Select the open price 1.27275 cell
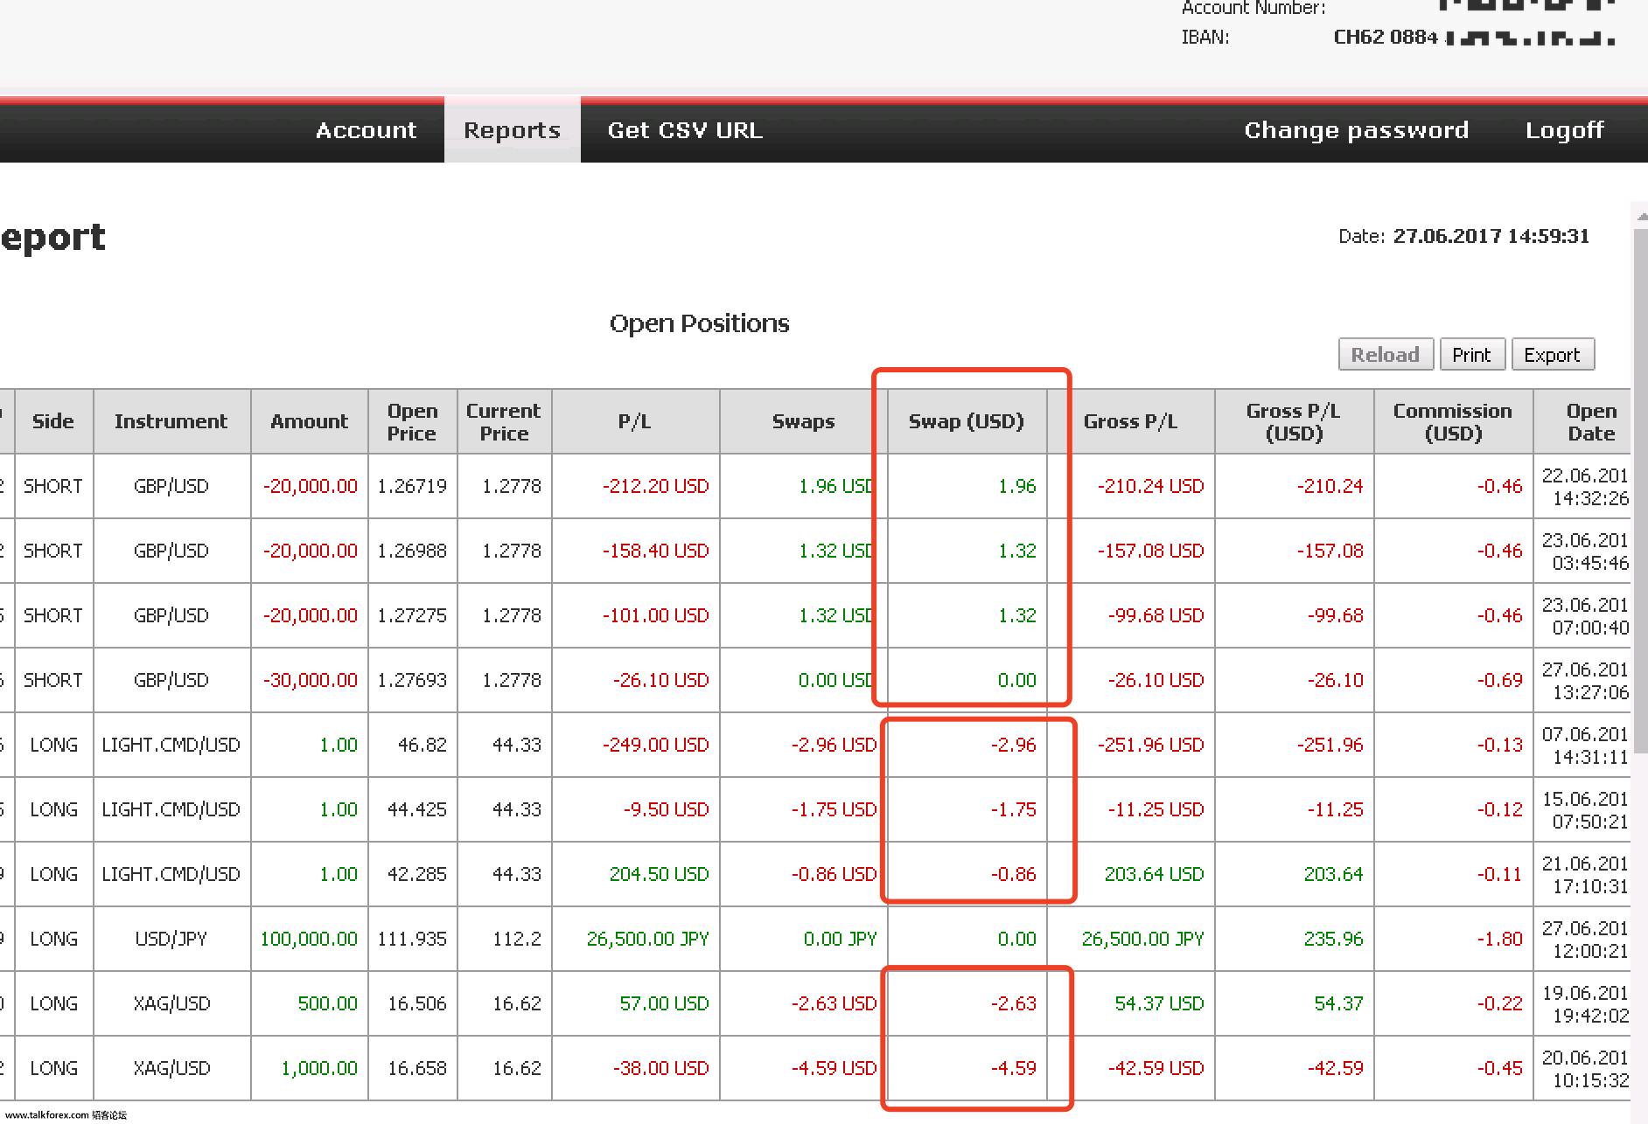1648x1124 pixels. pyautogui.click(x=412, y=615)
